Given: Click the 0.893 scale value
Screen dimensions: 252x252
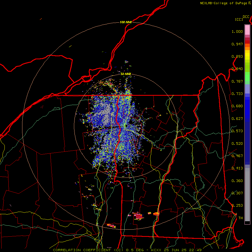Looking at the screenshot, I should click(237, 56).
